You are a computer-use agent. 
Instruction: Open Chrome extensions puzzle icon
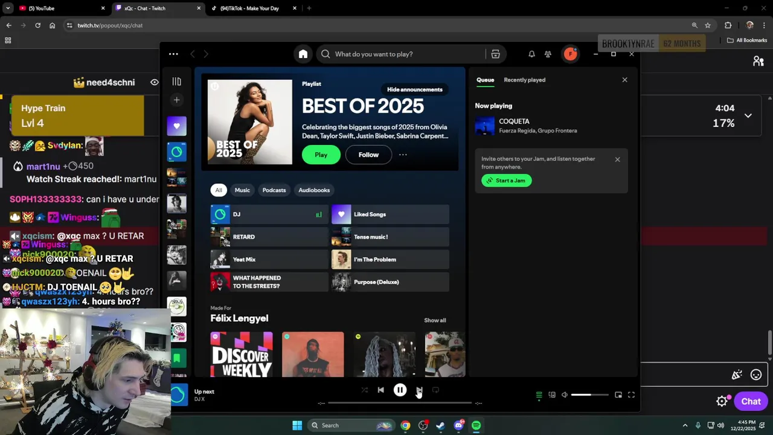[728, 25]
